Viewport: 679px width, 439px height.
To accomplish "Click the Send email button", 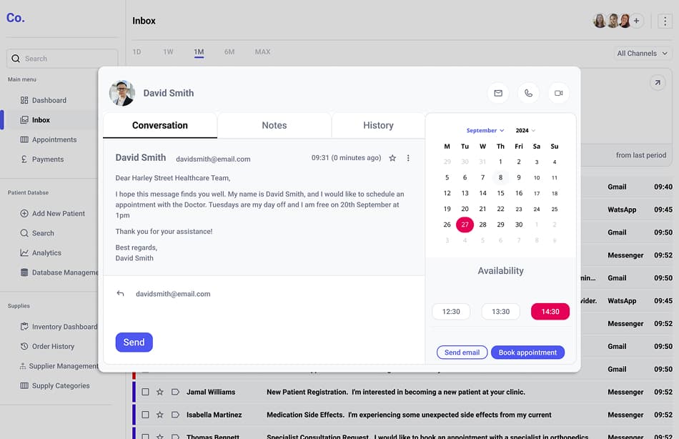I will point(462,352).
